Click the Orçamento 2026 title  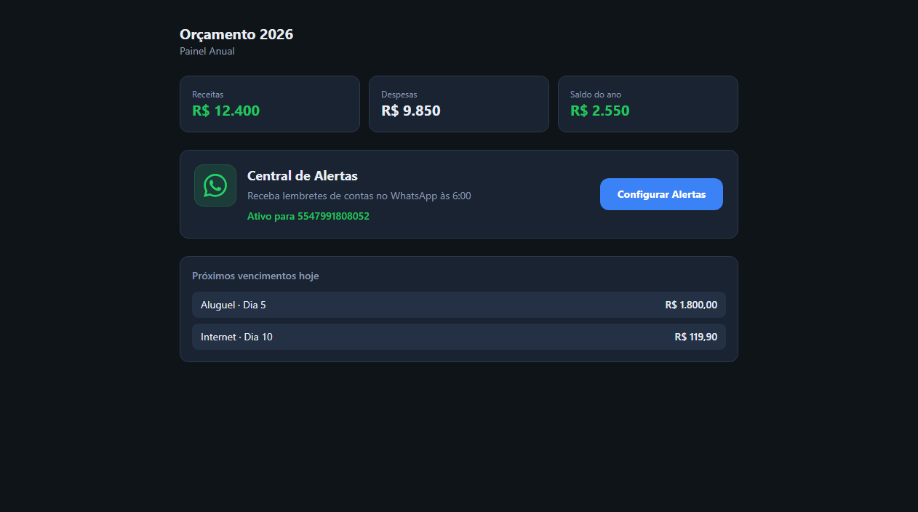[x=236, y=34]
